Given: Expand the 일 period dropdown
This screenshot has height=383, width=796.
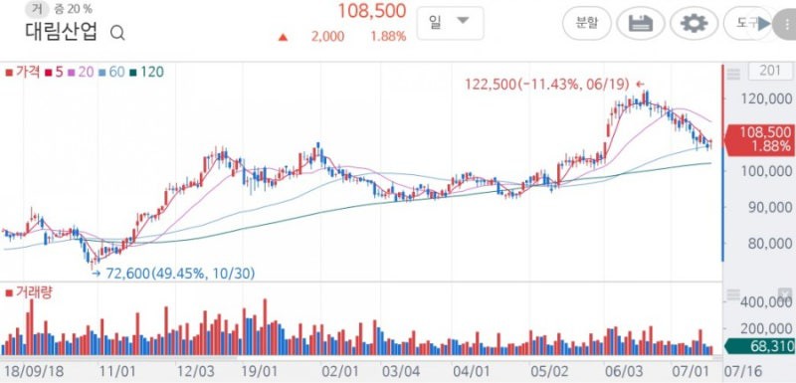Looking at the screenshot, I should pyautogui.click(x=450, y=23).
